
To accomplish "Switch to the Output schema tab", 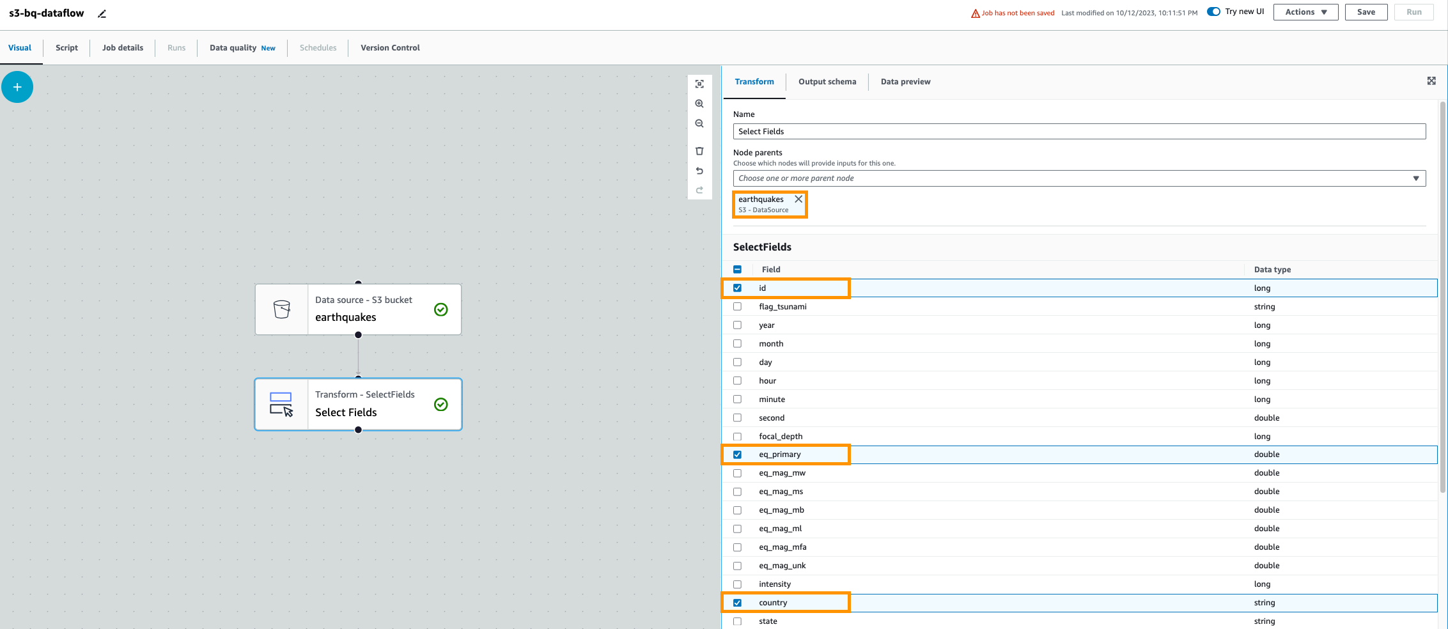I will [x=827, y=82].
